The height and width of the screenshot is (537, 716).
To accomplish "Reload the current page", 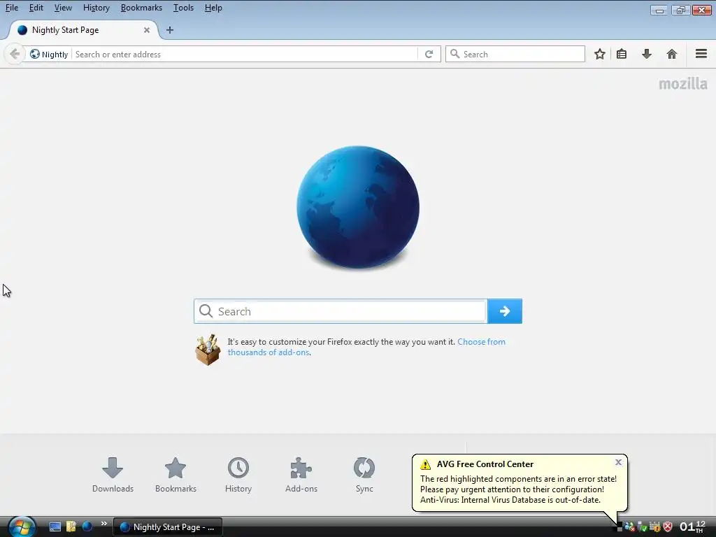I will pyautogui.click(x=429, y=55).
